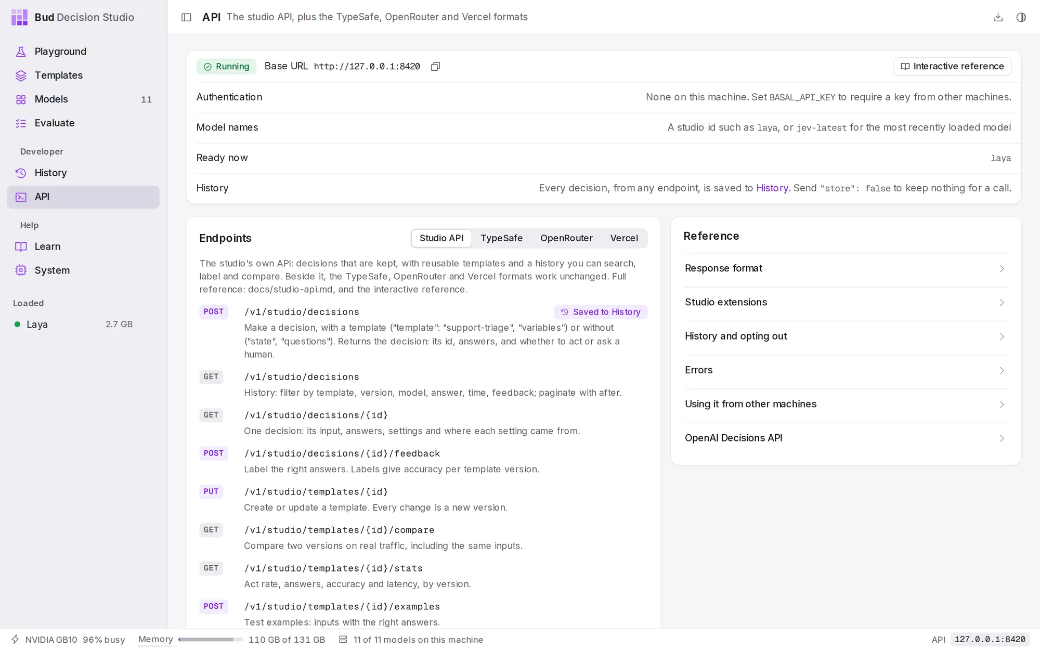The height and width of the screenshot is (650, 1040).
Task: Switch to the TypeSafe tab
Action: tap(501, 238)
